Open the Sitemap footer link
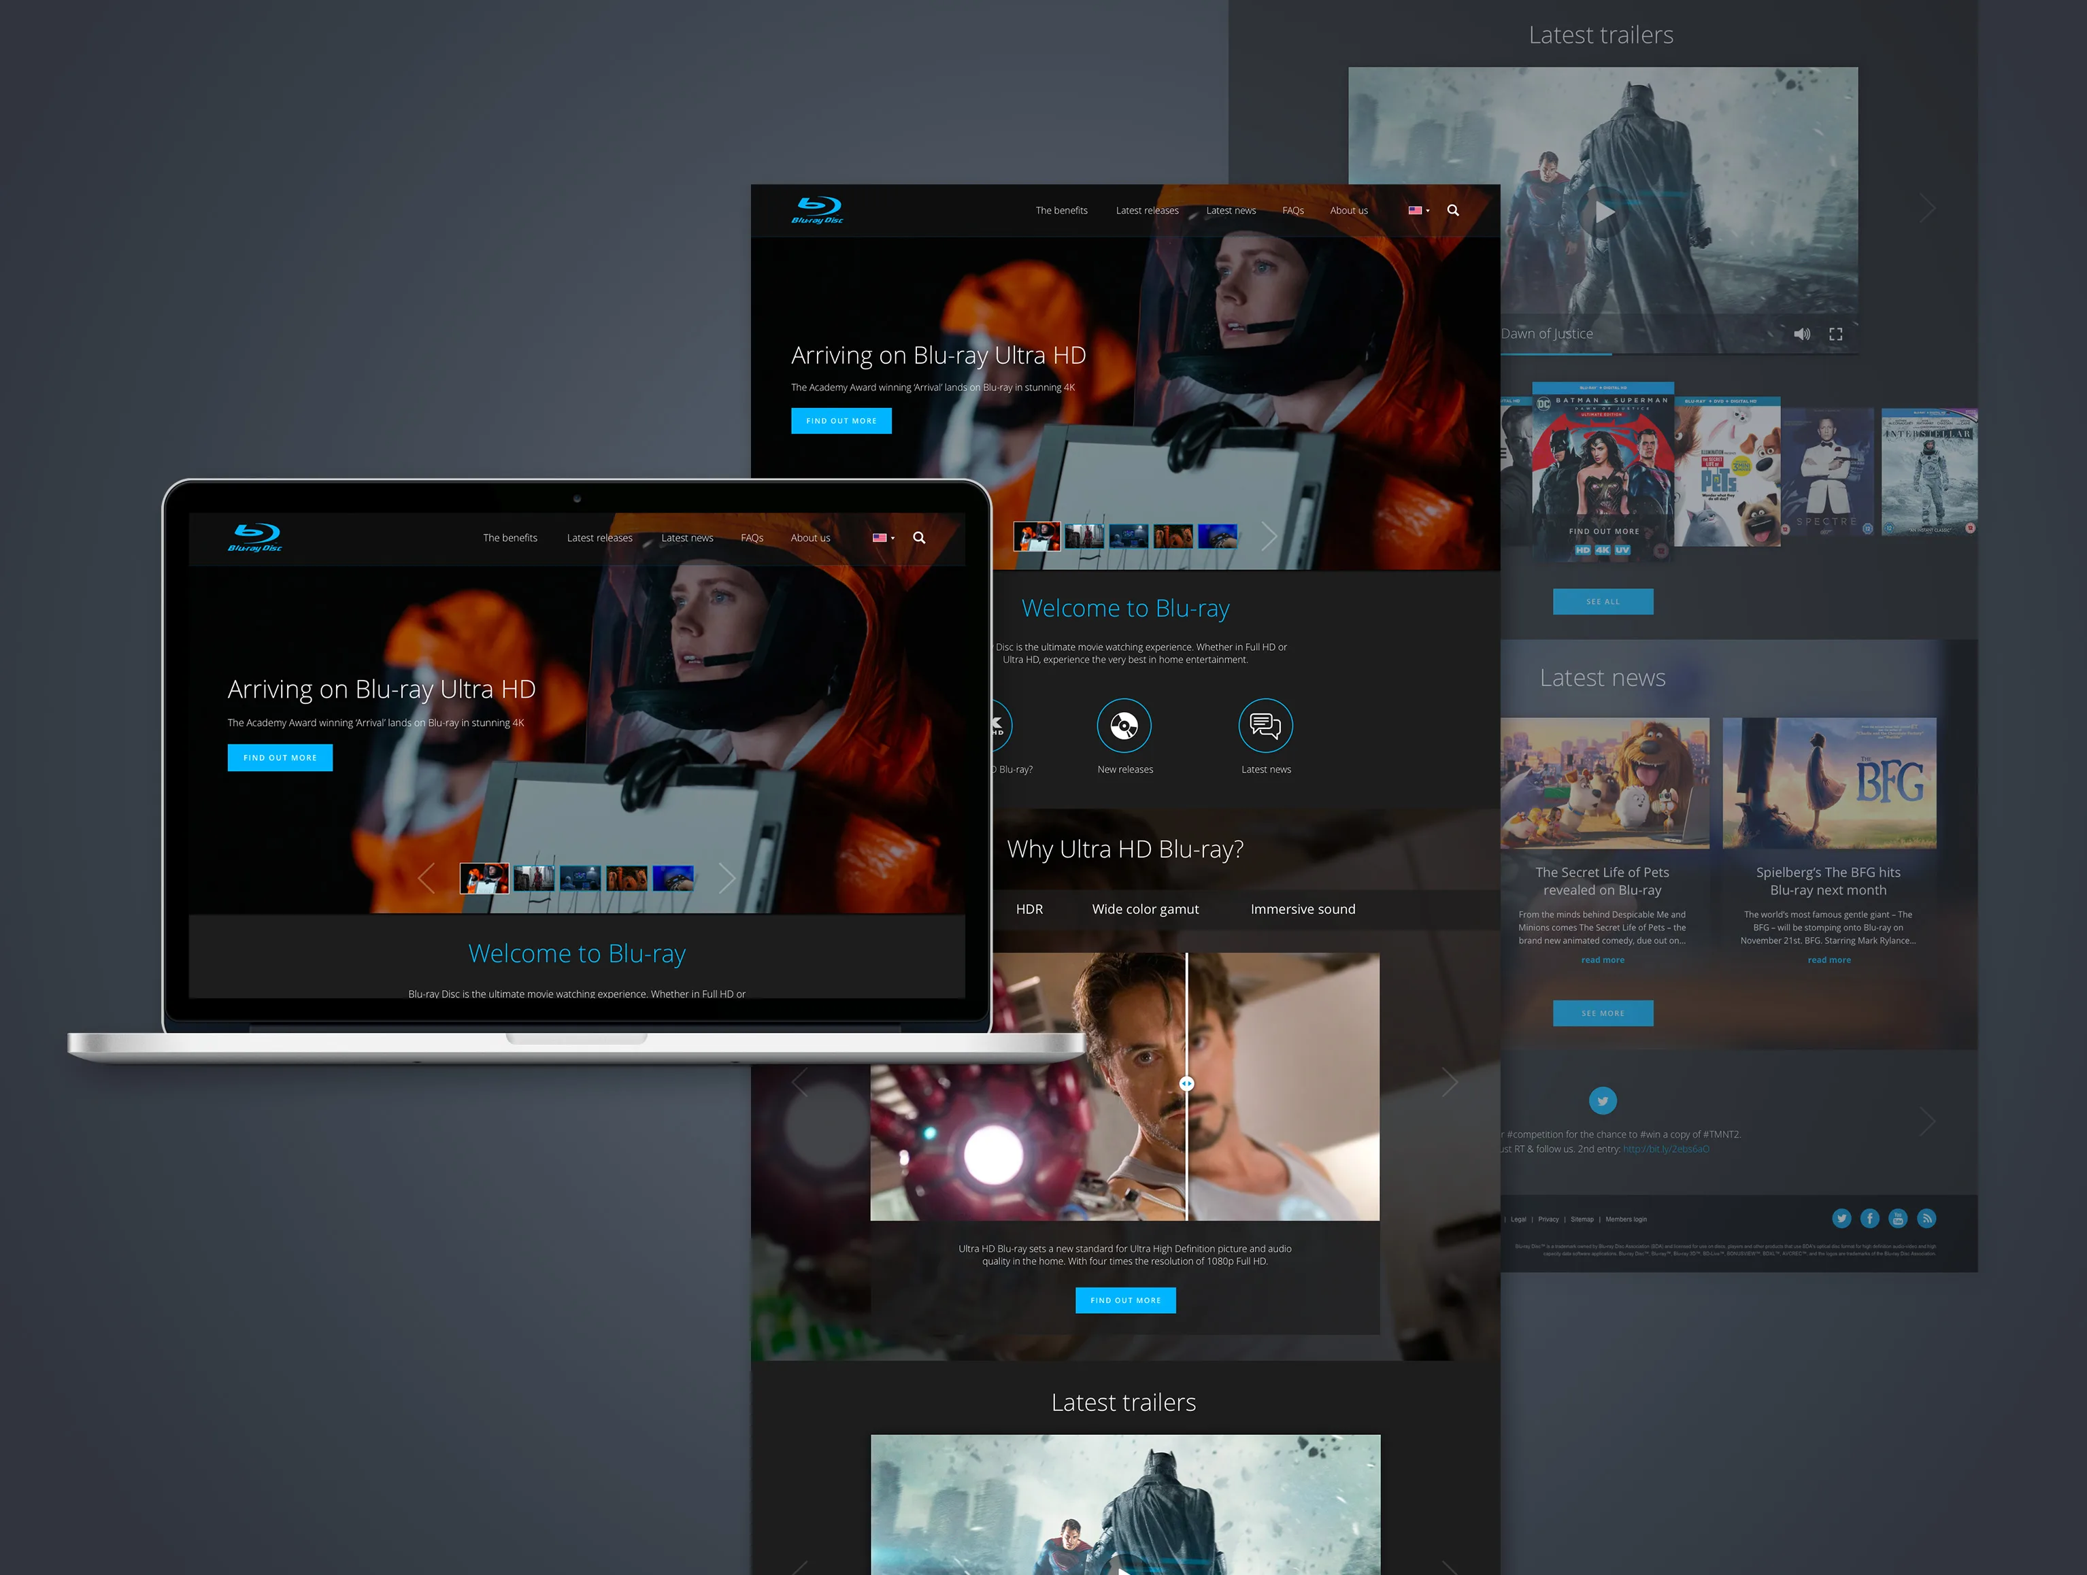2087x1575 pixels. point(1582,1219)
